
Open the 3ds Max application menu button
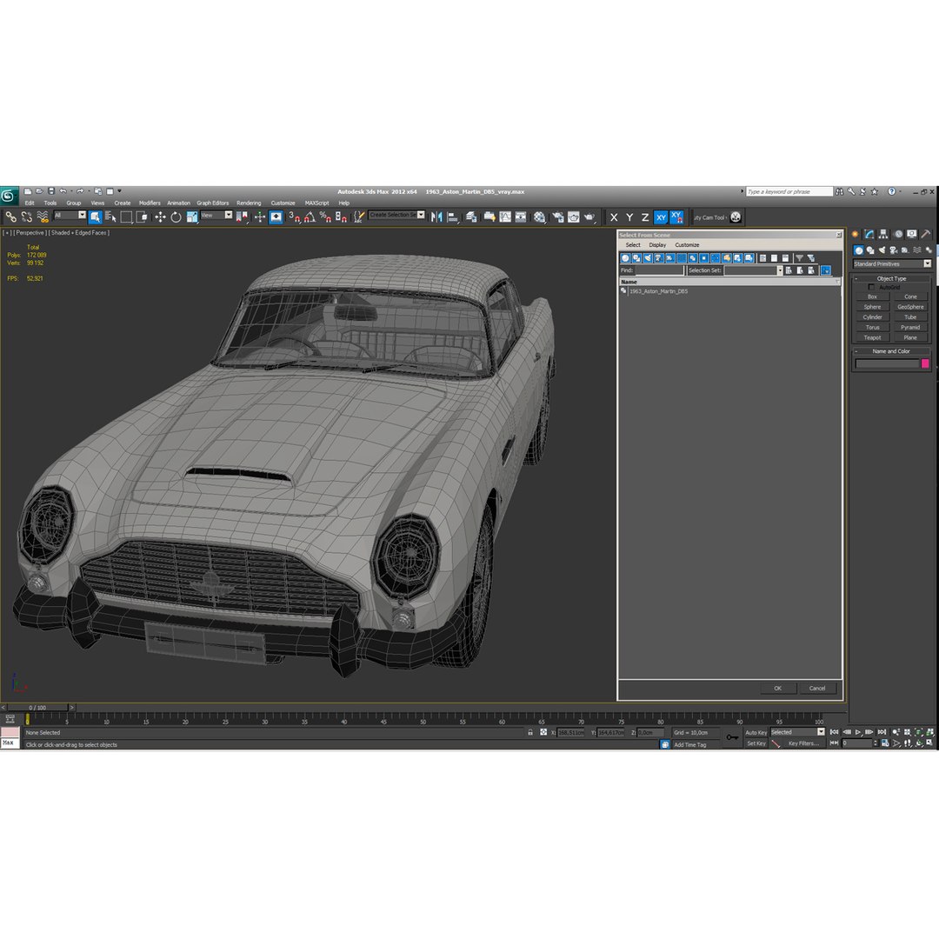[9, 196]
